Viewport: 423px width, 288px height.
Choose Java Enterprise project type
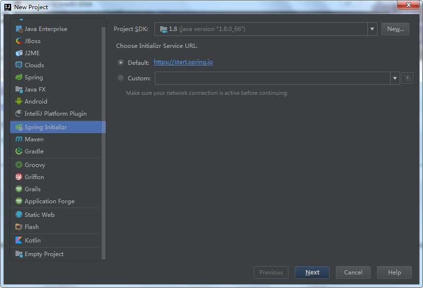56,29
